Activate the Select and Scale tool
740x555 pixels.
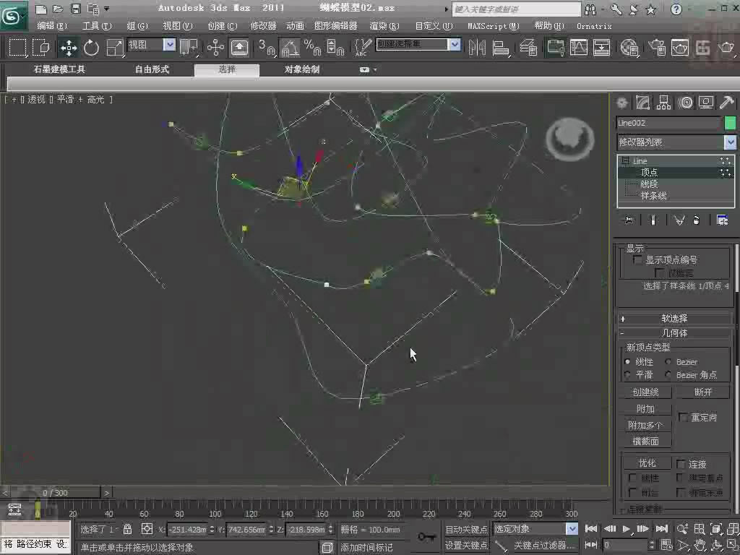pyautogui.click(x=114, y=47)
